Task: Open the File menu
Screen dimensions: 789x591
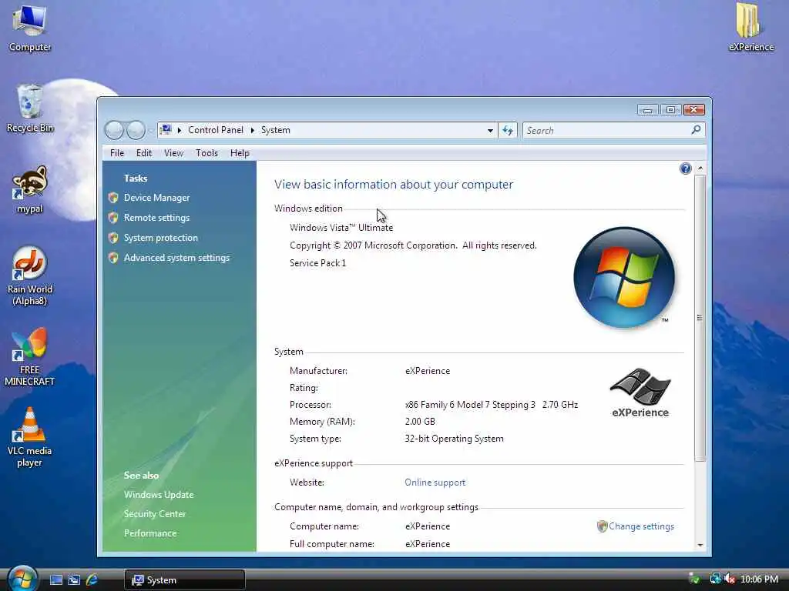Action: click(117, 153)
